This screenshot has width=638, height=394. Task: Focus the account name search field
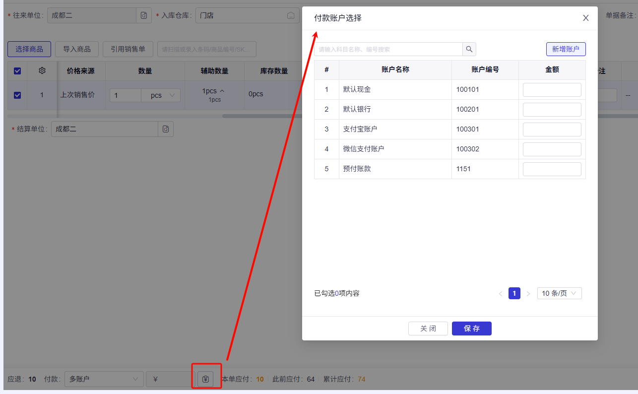[388, 49]
